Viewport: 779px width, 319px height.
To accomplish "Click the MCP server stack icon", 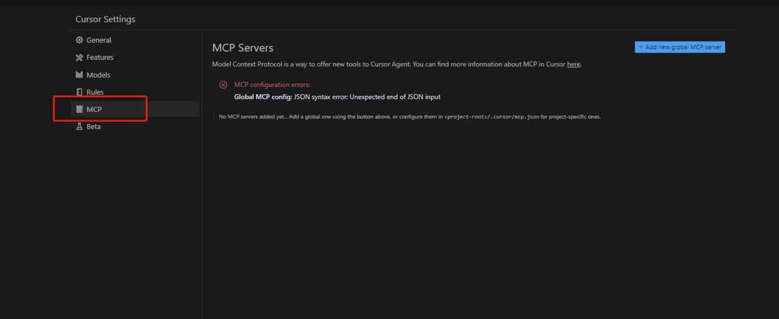I will click(79, 109).
